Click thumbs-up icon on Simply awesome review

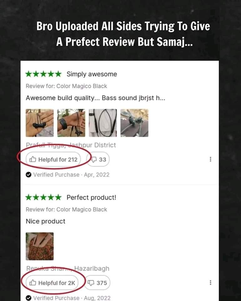point(33,159)
